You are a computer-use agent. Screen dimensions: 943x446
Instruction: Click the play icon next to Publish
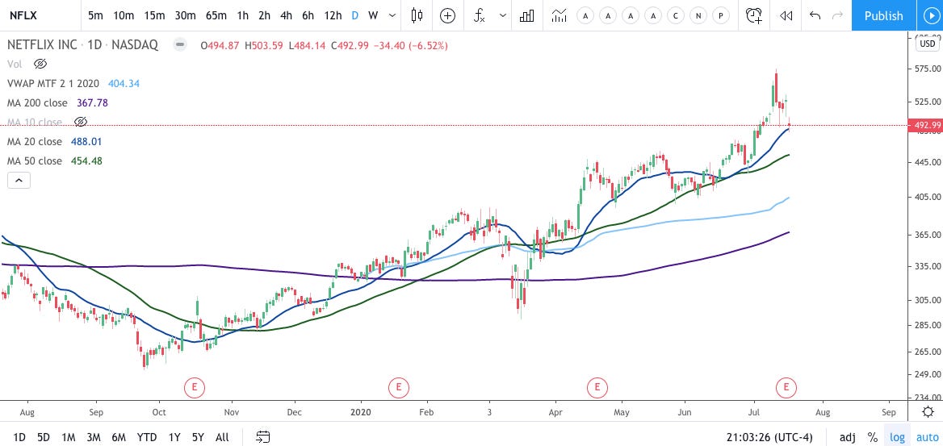[930, 15]
